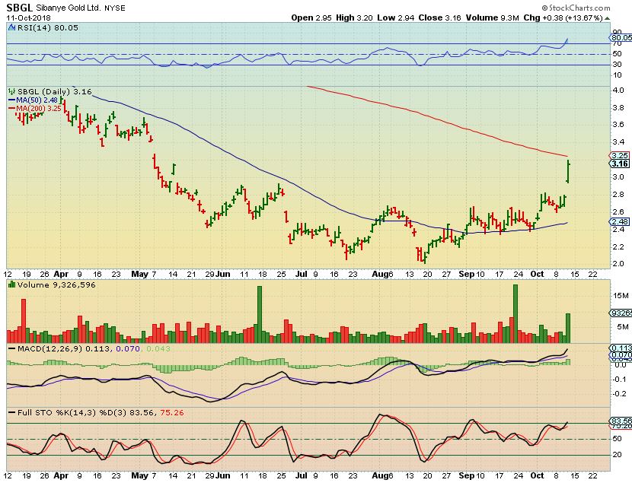Click the green 0.043 MACD histogram value
Viewport: 632px width, 483px height.
158,348
